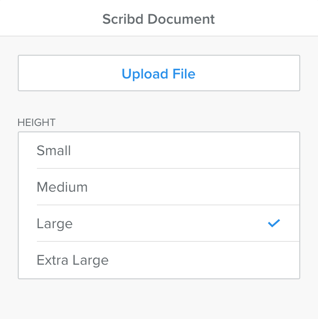Click the Medium label text

pyautogui.click(x=62, y=187)
